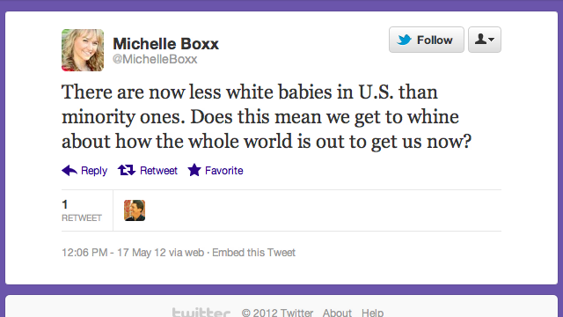563x317 pixels.
Task: Click the reply arrow icon
Action: click(69, 170)
